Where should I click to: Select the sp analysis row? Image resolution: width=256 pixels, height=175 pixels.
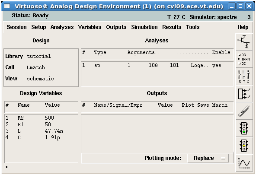[157, 65]
